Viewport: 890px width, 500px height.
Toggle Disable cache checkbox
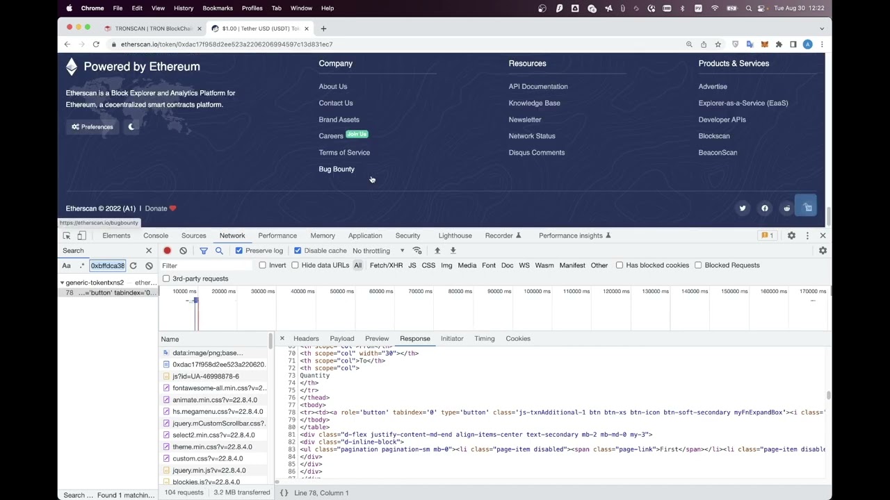tap(298, 251)
